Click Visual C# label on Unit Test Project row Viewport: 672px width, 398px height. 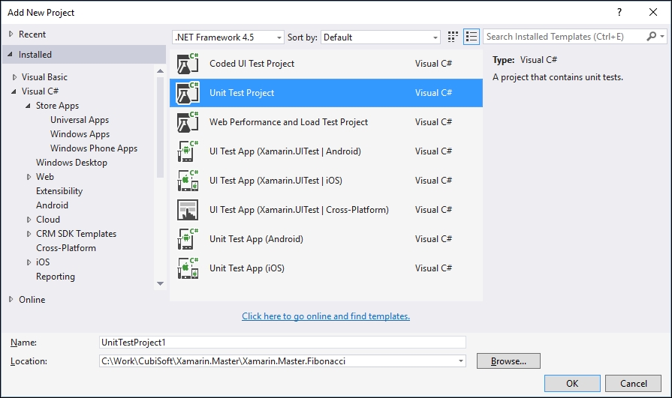433,93
